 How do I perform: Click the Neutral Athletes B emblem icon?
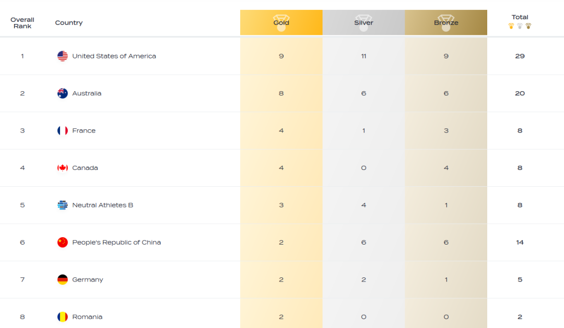pos(63,205)
